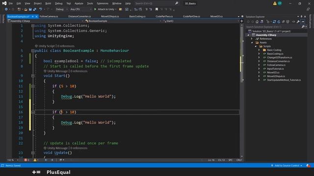This screenshot has height=176, width=314.
Task: Click the bookmark icon in the toolbar
Action: tap(157, 9)
